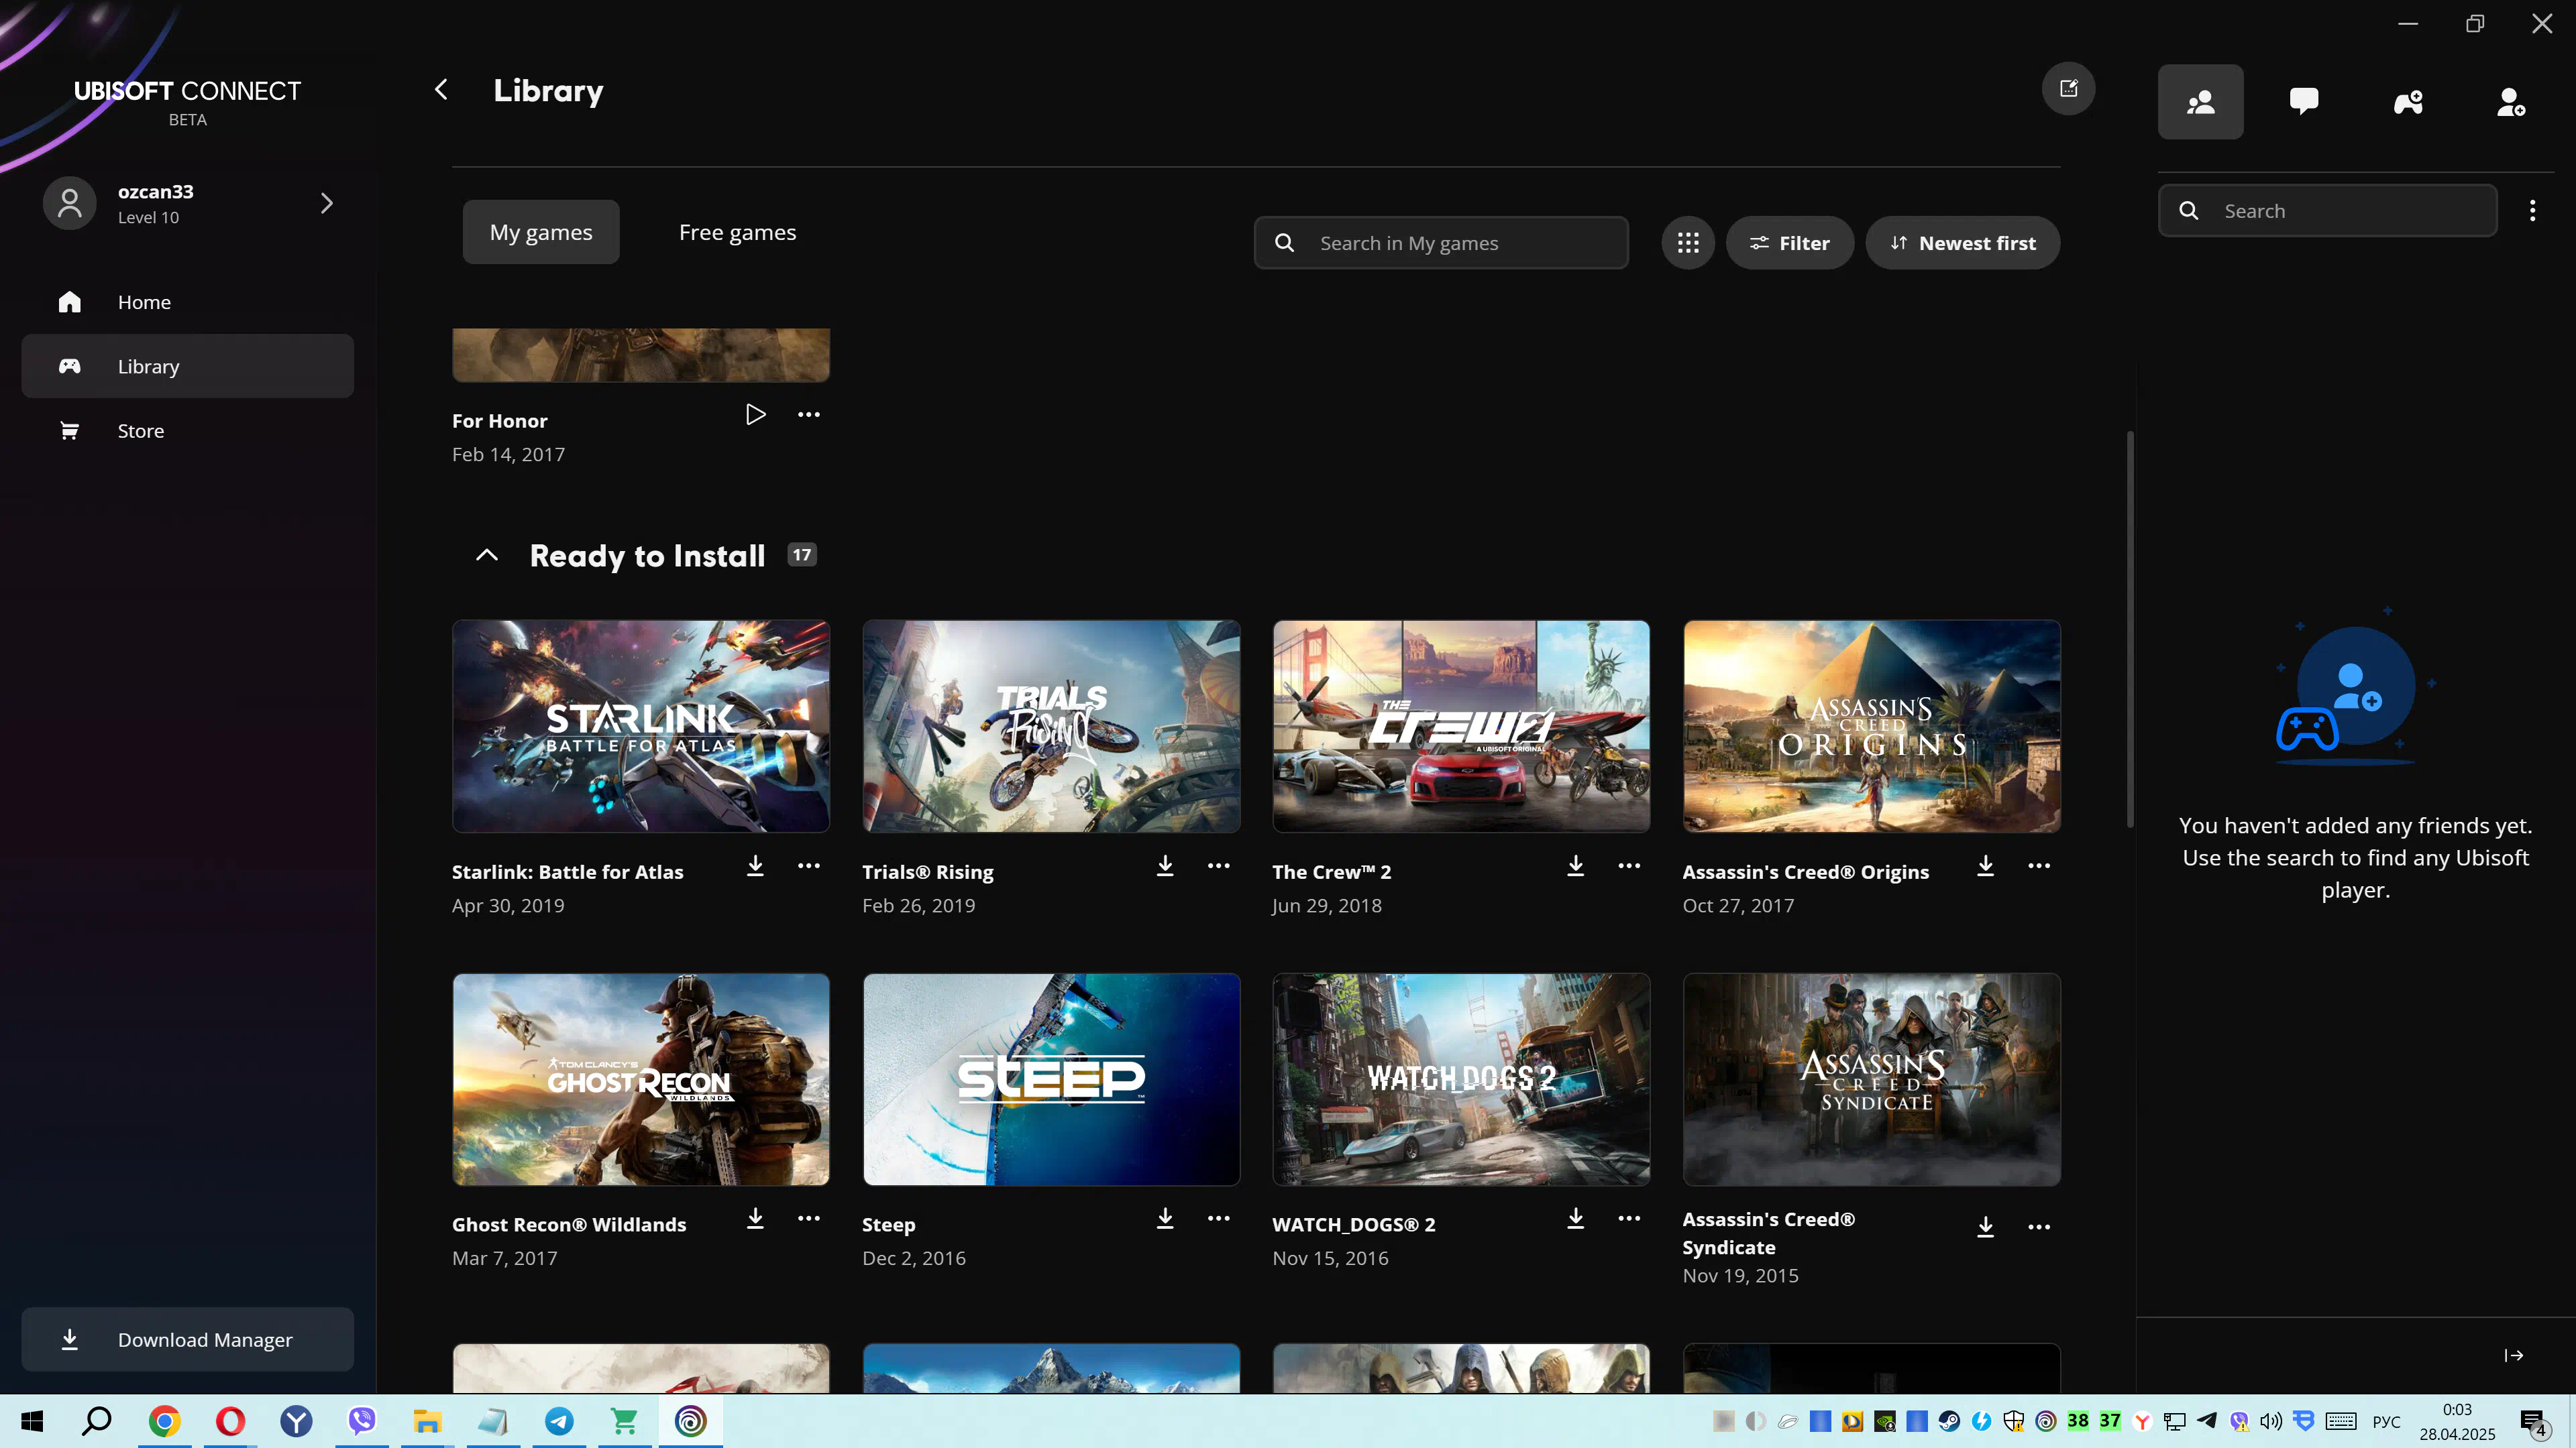Open Ghost Recon Wildlands more options

(x=809, y=1218)
